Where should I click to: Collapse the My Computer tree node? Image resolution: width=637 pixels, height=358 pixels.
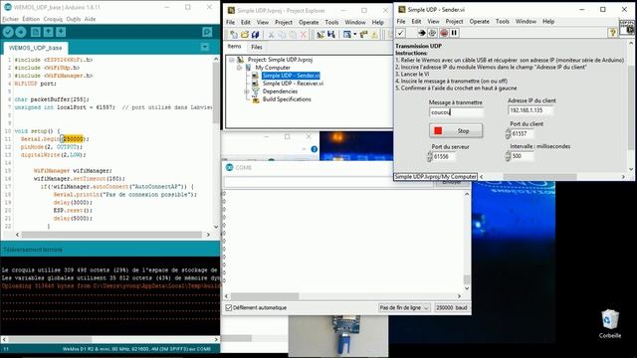(239, 68)
